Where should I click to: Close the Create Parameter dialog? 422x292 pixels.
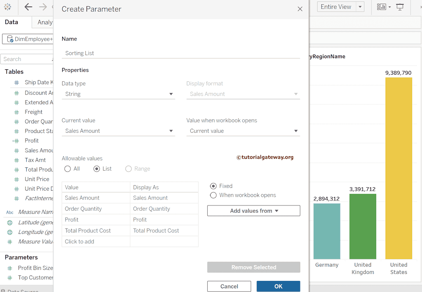[300, 9]
